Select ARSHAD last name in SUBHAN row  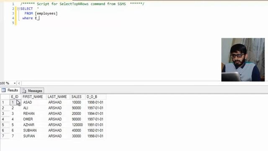58,130
